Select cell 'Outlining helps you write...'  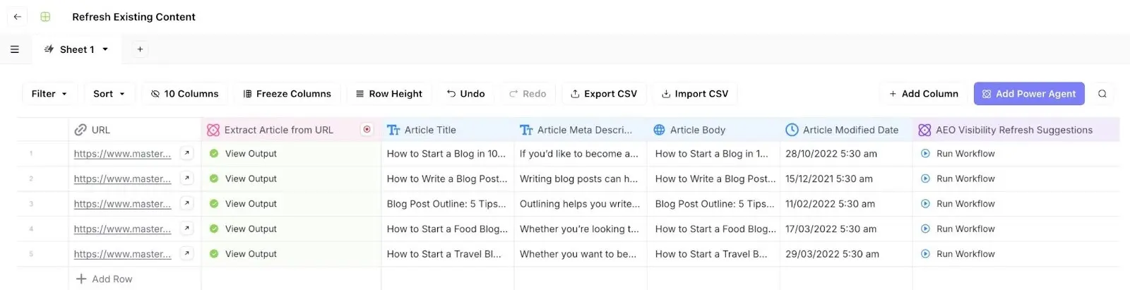tap(581, 204)
